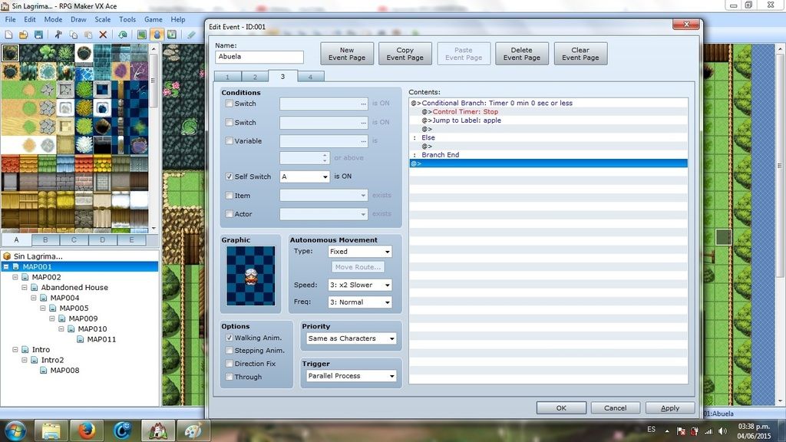The height and width of the screenshot is (442, 786).
Task: Select the Event mode icon
Action: 157,35
